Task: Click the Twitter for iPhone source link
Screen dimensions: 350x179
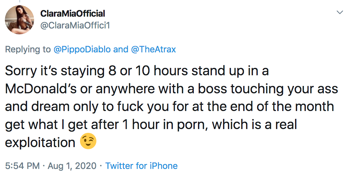Action: pos(141,166)
